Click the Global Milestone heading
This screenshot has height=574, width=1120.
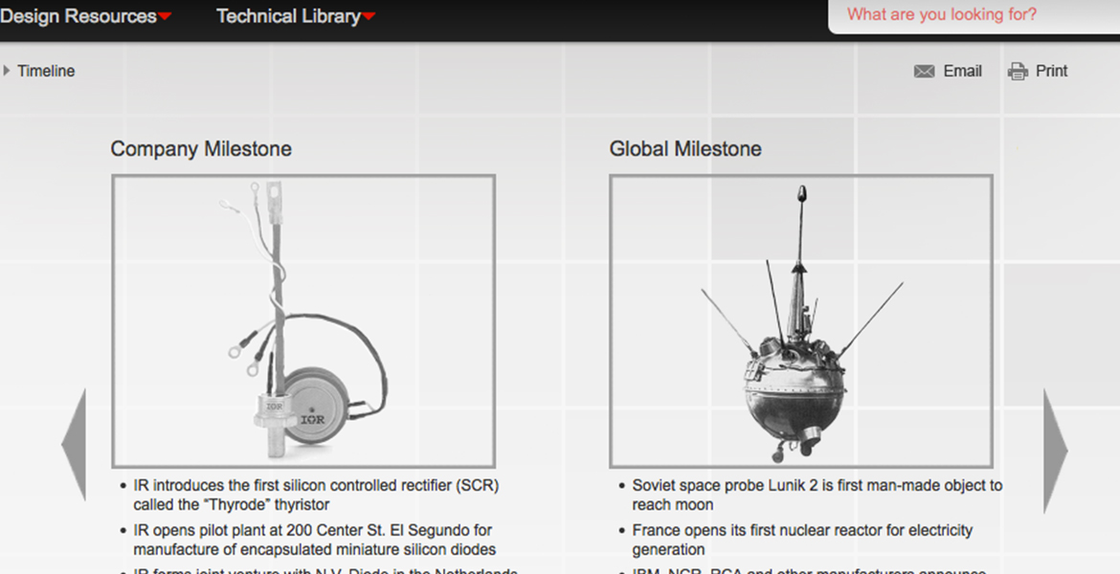(685, 149)
